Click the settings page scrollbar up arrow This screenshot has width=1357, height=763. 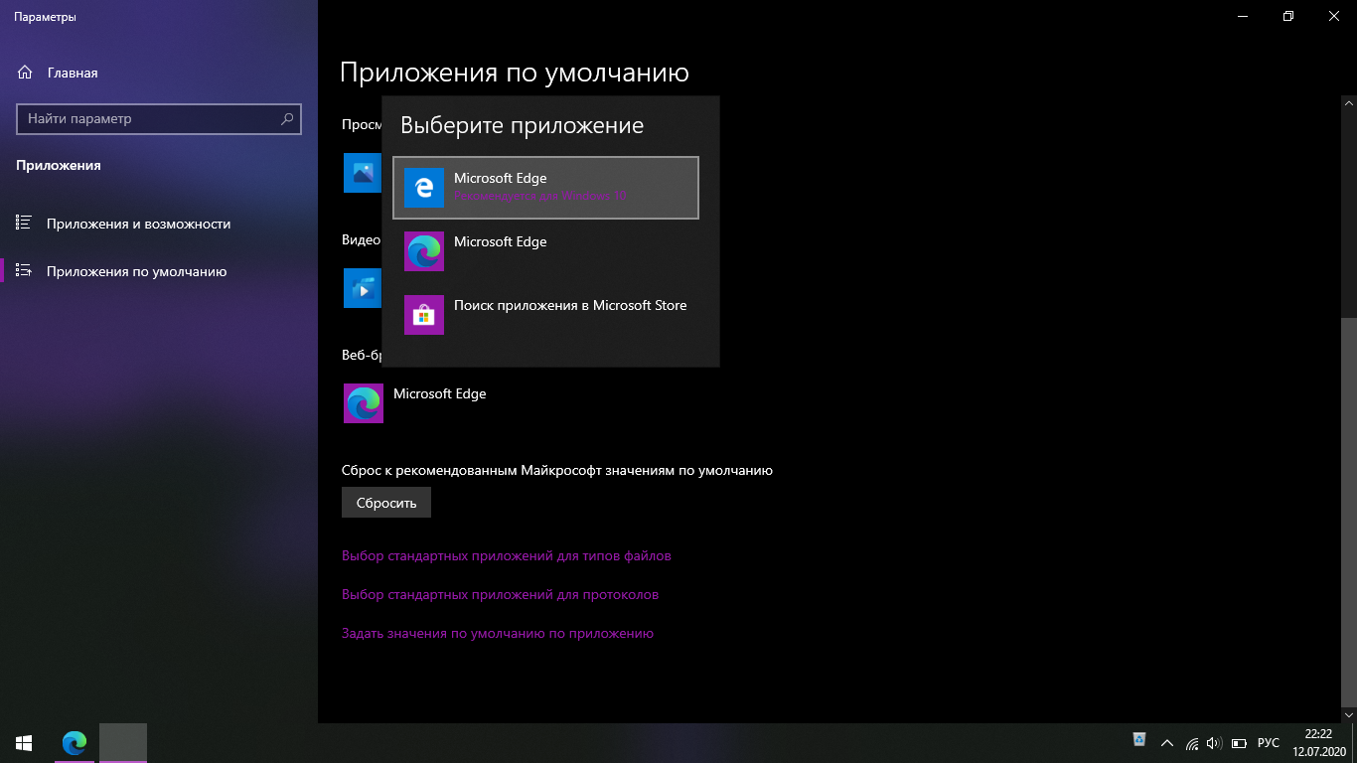tap(1349, 102)
